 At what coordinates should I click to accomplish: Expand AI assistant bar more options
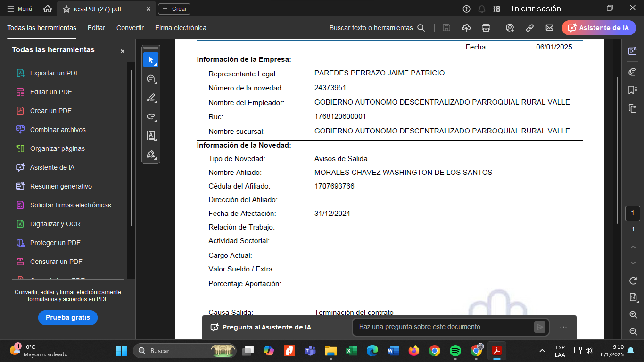pyautogui.click(x=563, y=327)
